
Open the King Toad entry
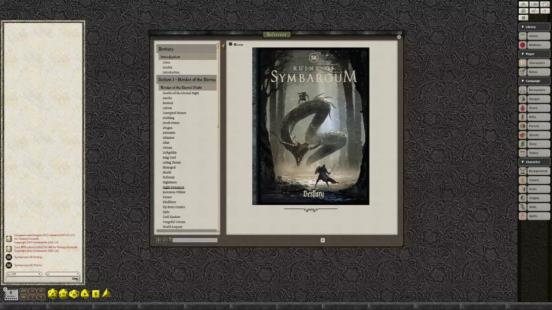pos(169,158)
